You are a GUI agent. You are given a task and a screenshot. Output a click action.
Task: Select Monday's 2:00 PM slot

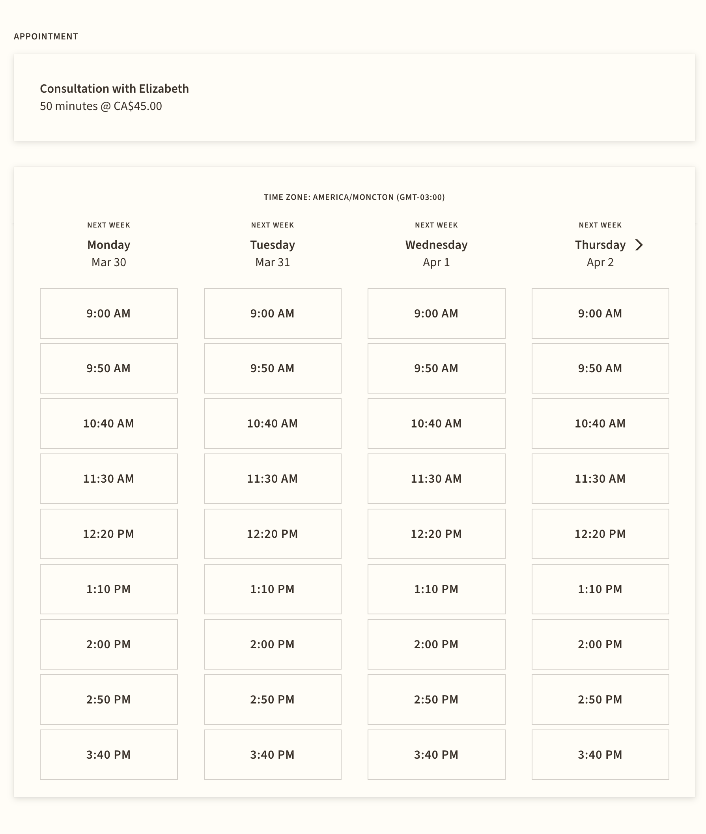pyautogui.click(x=108, y=644)
